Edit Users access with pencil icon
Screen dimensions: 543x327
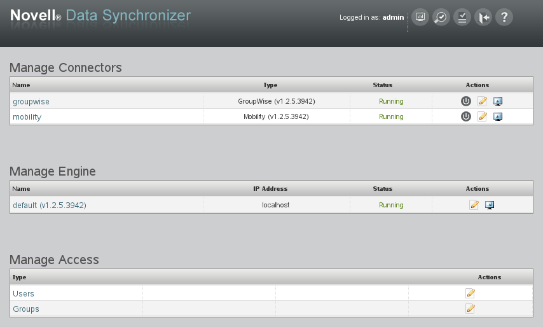[x=470, y=293]
